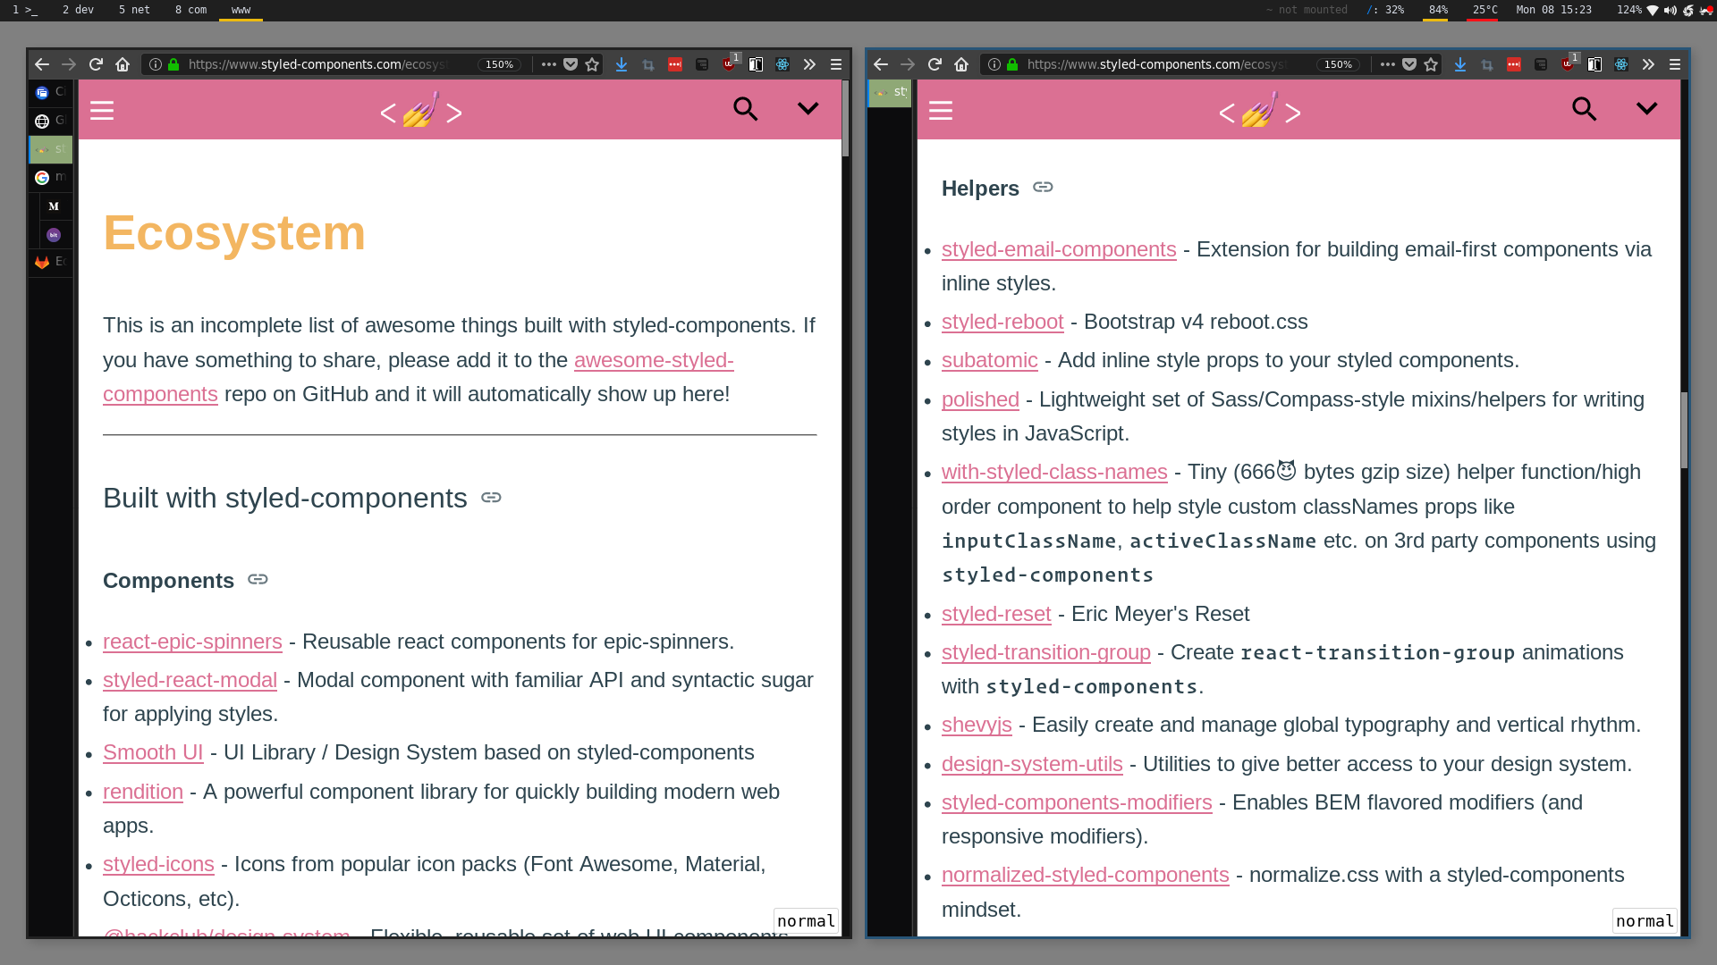The image size is (1717, 965).
Task: Reset 150% zoom indicator in left address bar
Action: point(499,64)
